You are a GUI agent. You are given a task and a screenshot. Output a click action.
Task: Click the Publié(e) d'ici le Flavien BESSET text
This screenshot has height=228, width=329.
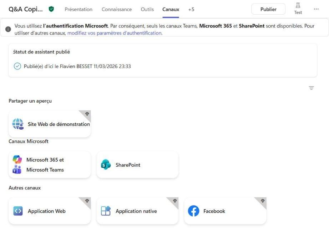[x=77, y=66]
